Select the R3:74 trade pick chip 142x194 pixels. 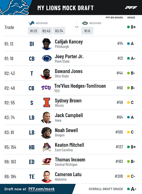point(59,31)
